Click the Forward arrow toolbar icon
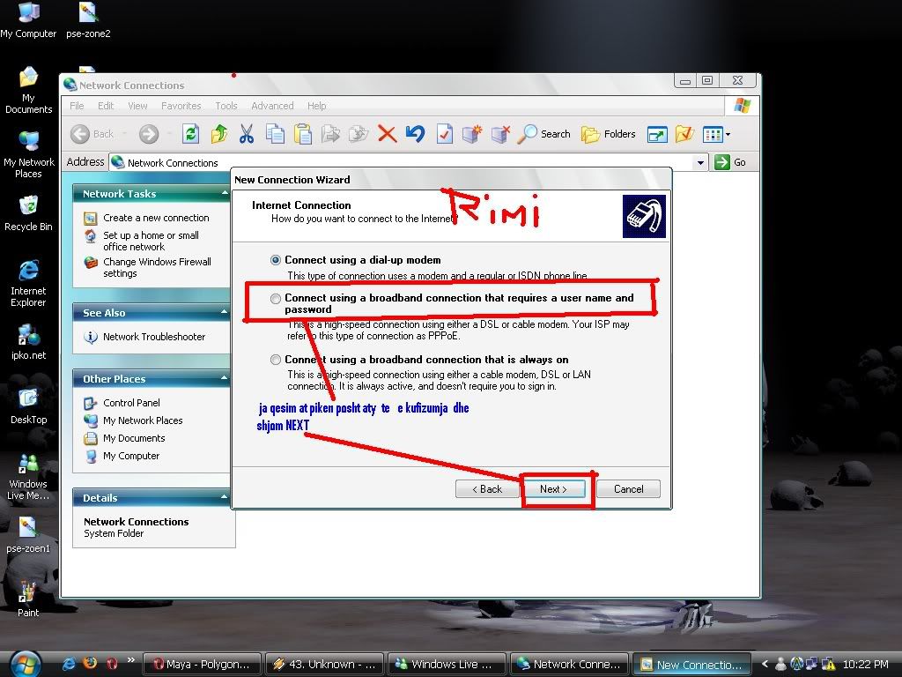The image size is (902, 677). click(148, 134)
